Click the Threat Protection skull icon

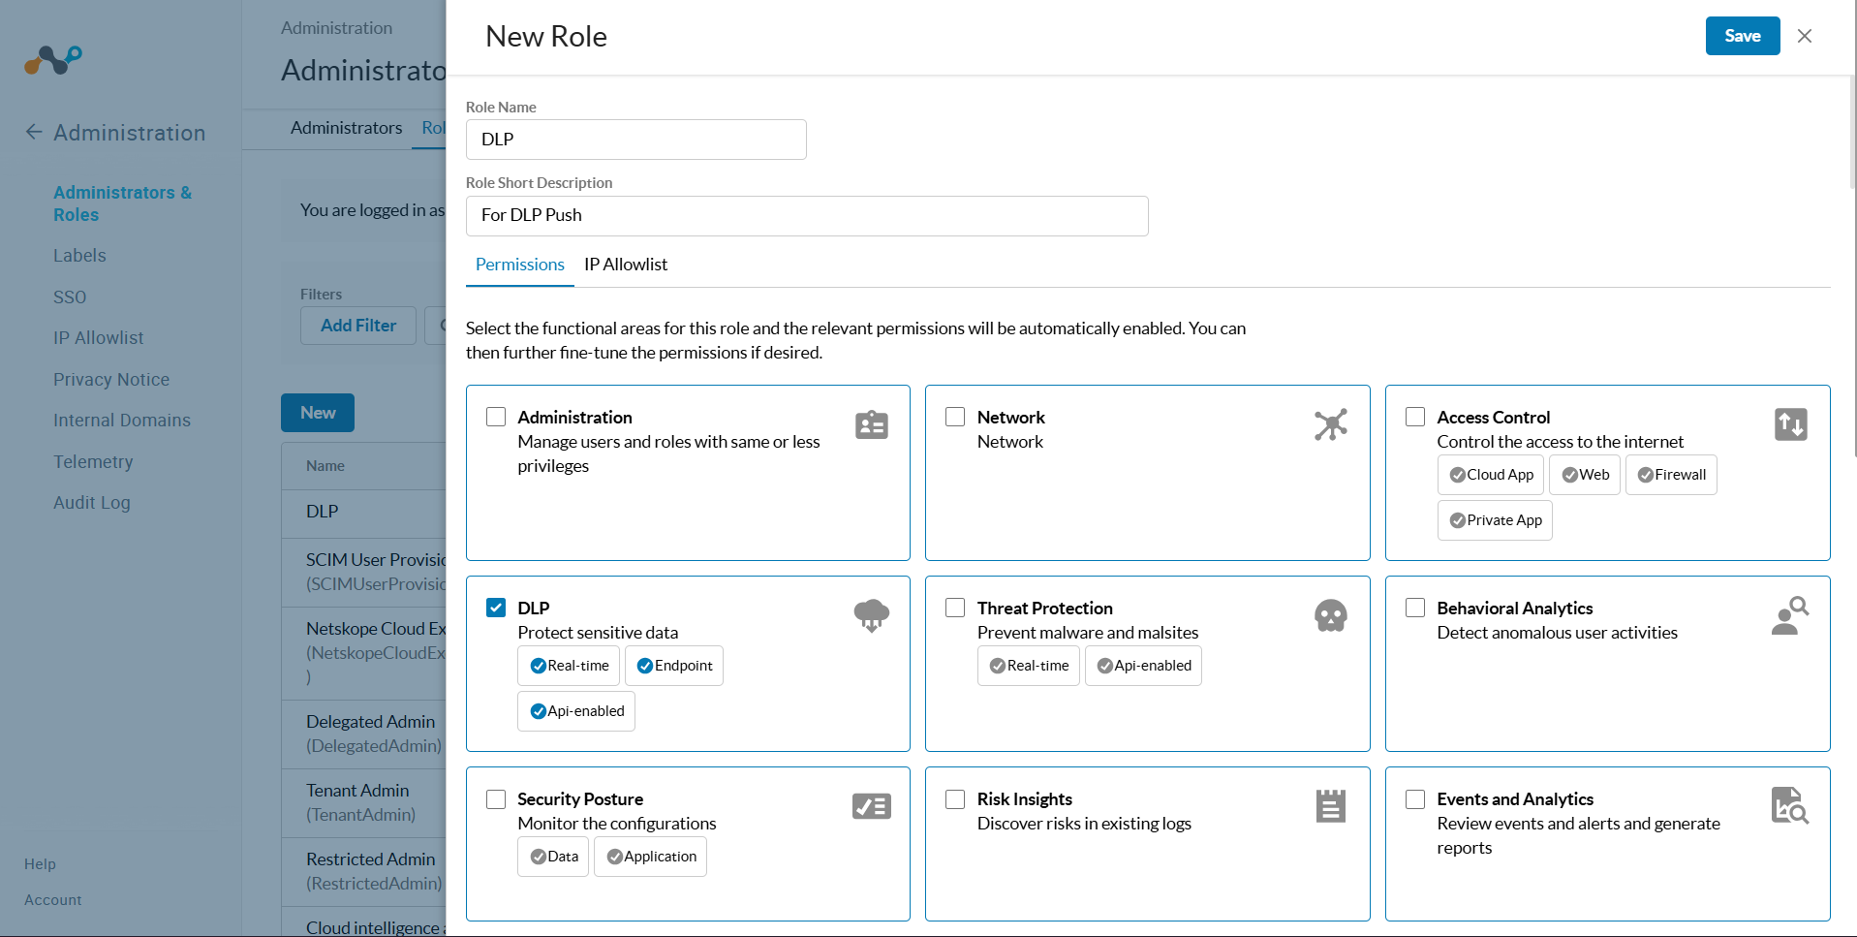[1331, 615]
